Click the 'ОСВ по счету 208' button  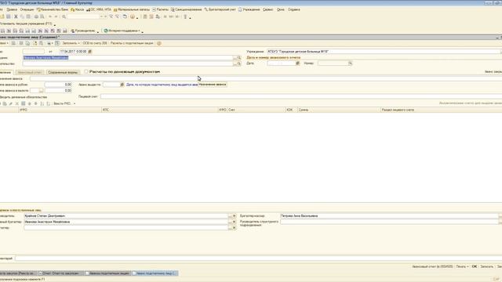point(95,43)
